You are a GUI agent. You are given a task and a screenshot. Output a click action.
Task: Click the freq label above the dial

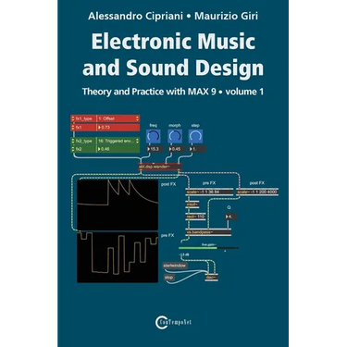[x=154, y=126]
